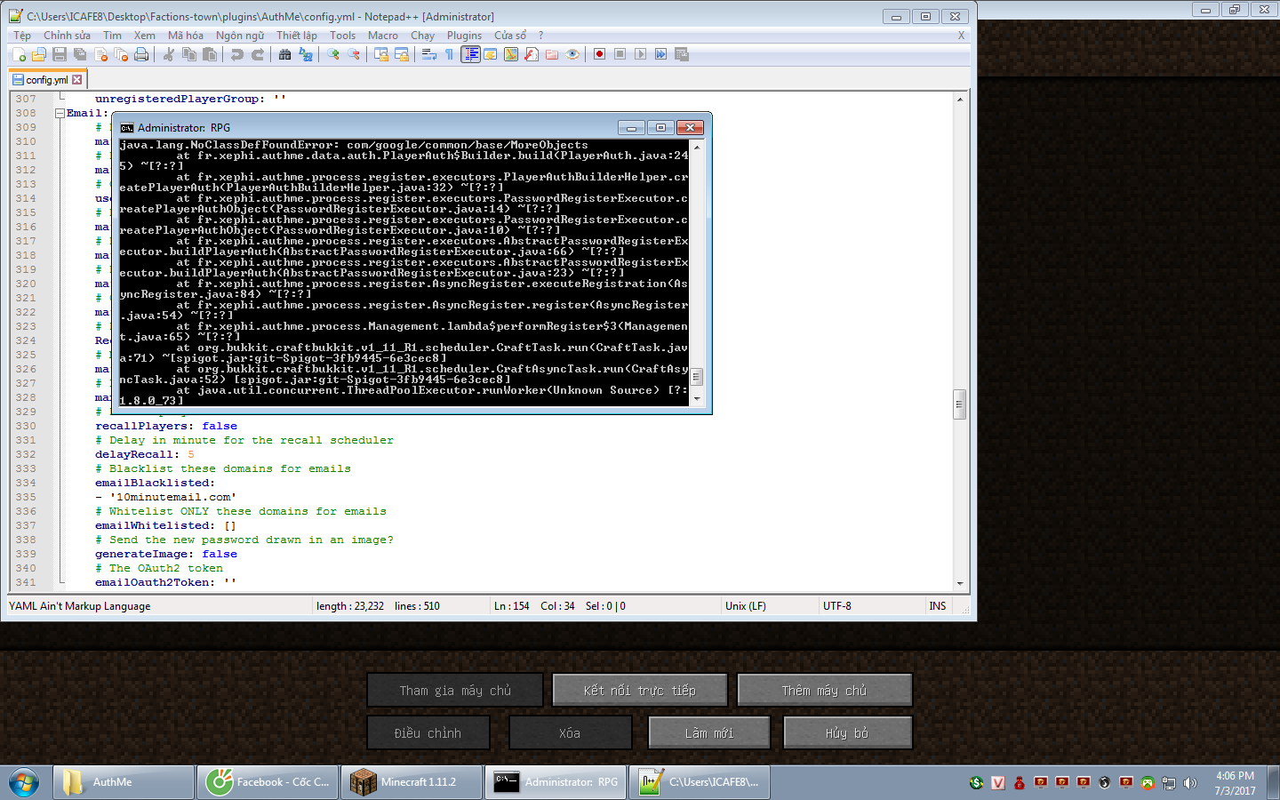Toggle file monitoring eye icon
The height and width of the screenshot is (800, 1280).
point(572,54)
